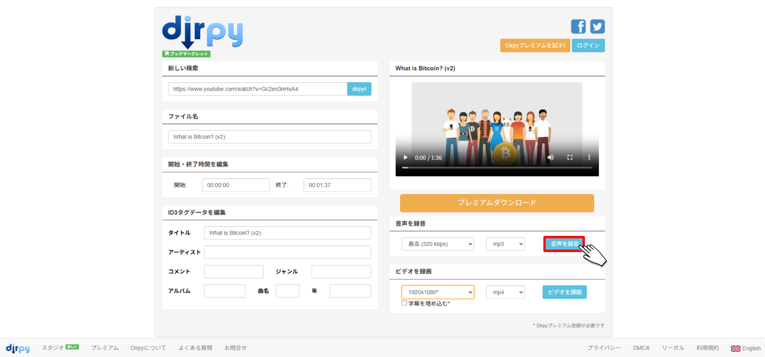This screenshot has height=357, width=765.
Task: Open the よくある質問 footer link
Action: tap(195, 348)
